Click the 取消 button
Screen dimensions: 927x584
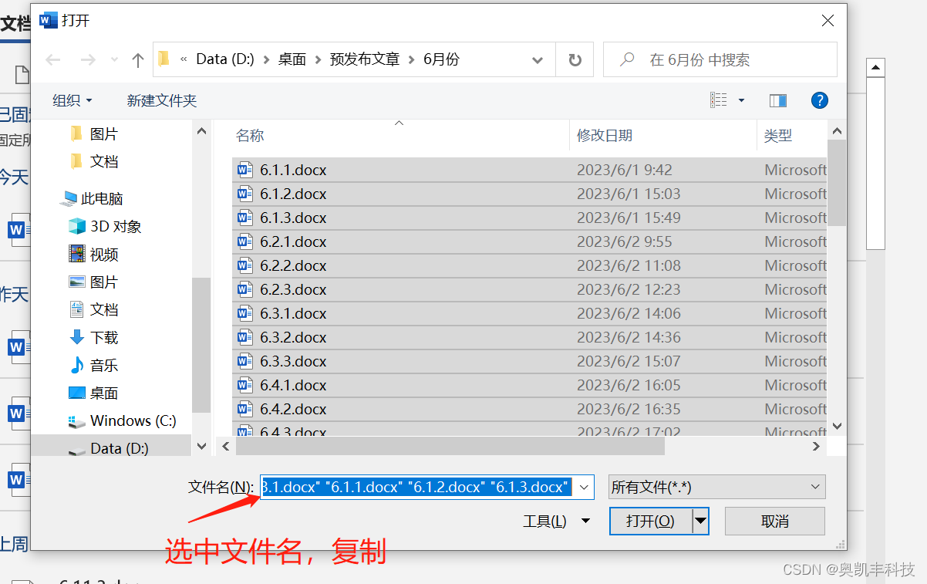(775, 522)
